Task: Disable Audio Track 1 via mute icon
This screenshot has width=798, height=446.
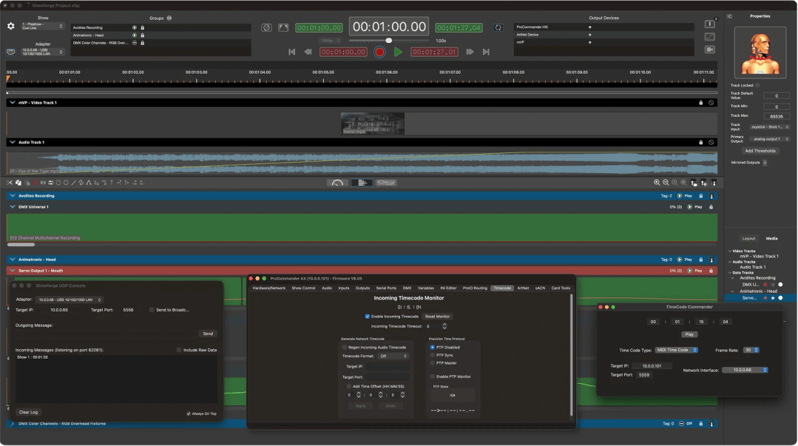Action: (711, 143)
